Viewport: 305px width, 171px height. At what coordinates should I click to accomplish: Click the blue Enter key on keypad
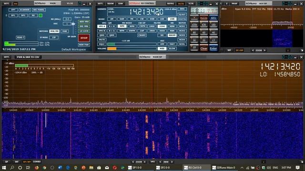coord(213,48)
